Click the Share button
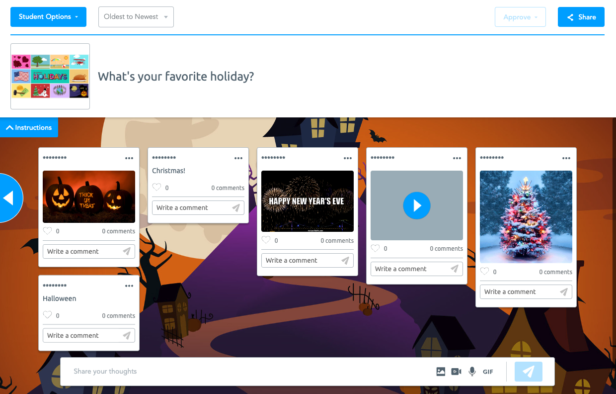 pos(581,17)
